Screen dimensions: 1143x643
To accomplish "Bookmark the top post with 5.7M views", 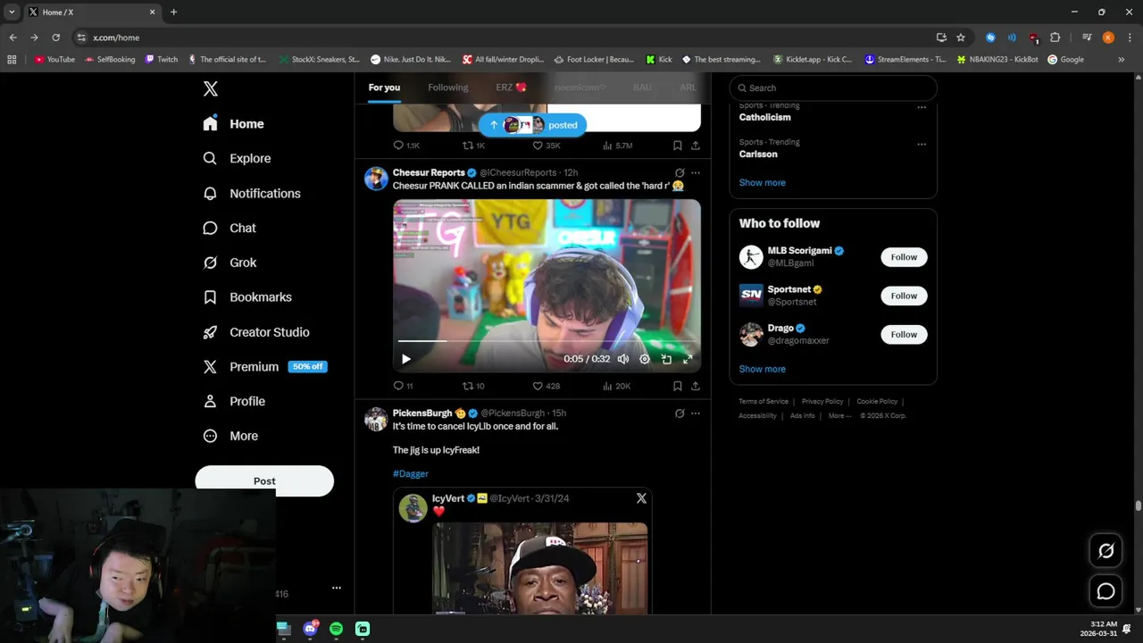I will pos(677,146).
